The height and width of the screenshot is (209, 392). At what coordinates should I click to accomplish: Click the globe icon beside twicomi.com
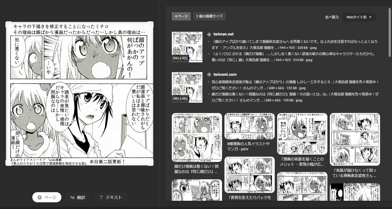(209, 75)
